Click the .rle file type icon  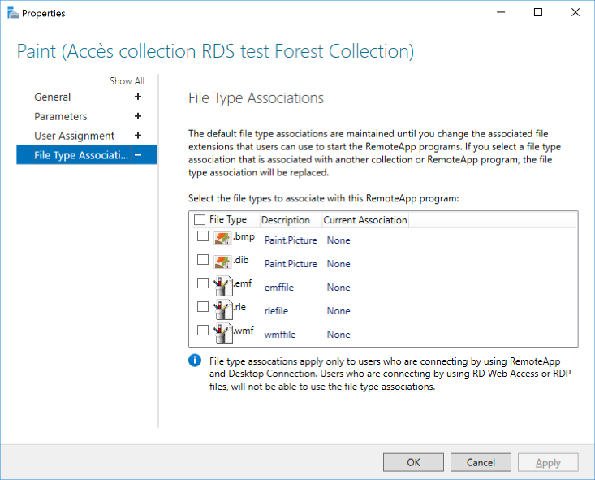click(x=222, y=309)
